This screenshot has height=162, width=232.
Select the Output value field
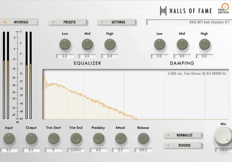(31, 150)
